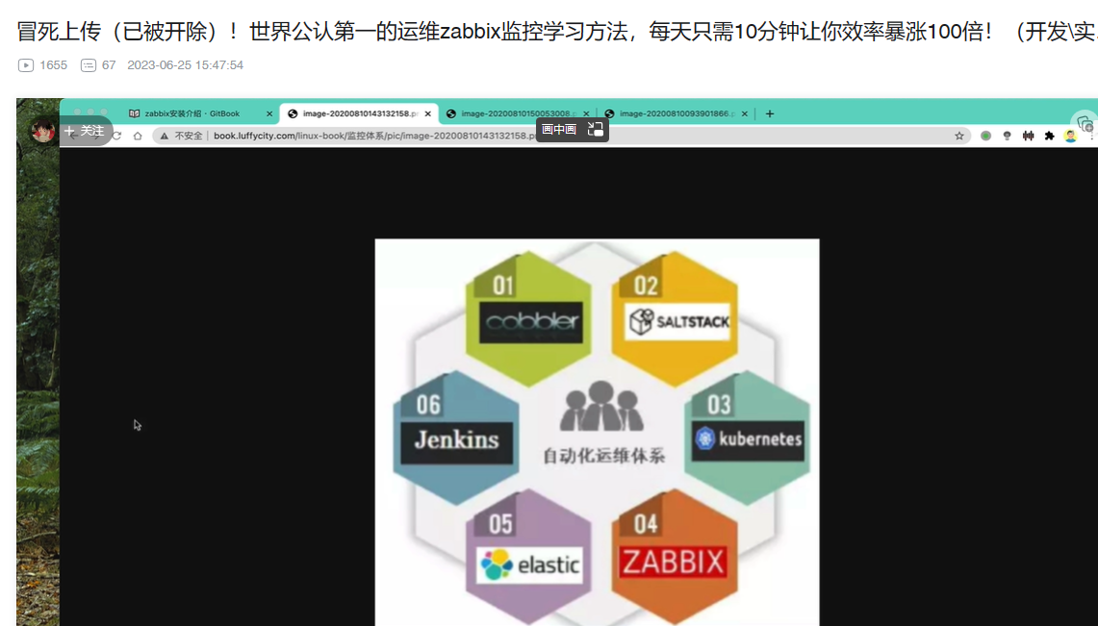The height and width of the screenshot is (626, 1098).
Task: Switch to zabbix安装介绍 GitBook tab
Action: (192, 113)
